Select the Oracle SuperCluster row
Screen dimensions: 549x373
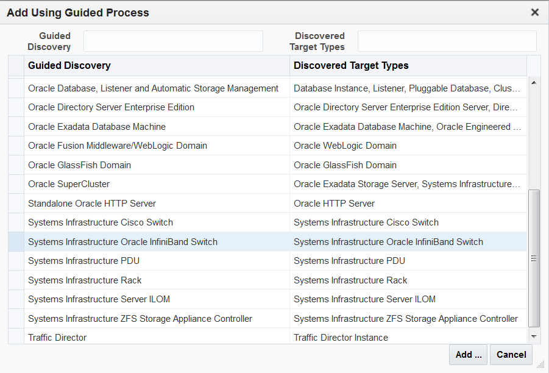(x=69, y=184)
